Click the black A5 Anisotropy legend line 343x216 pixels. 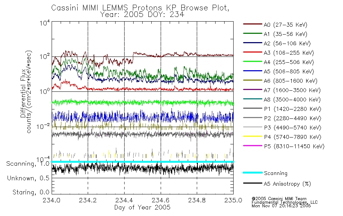pos(253,183)
